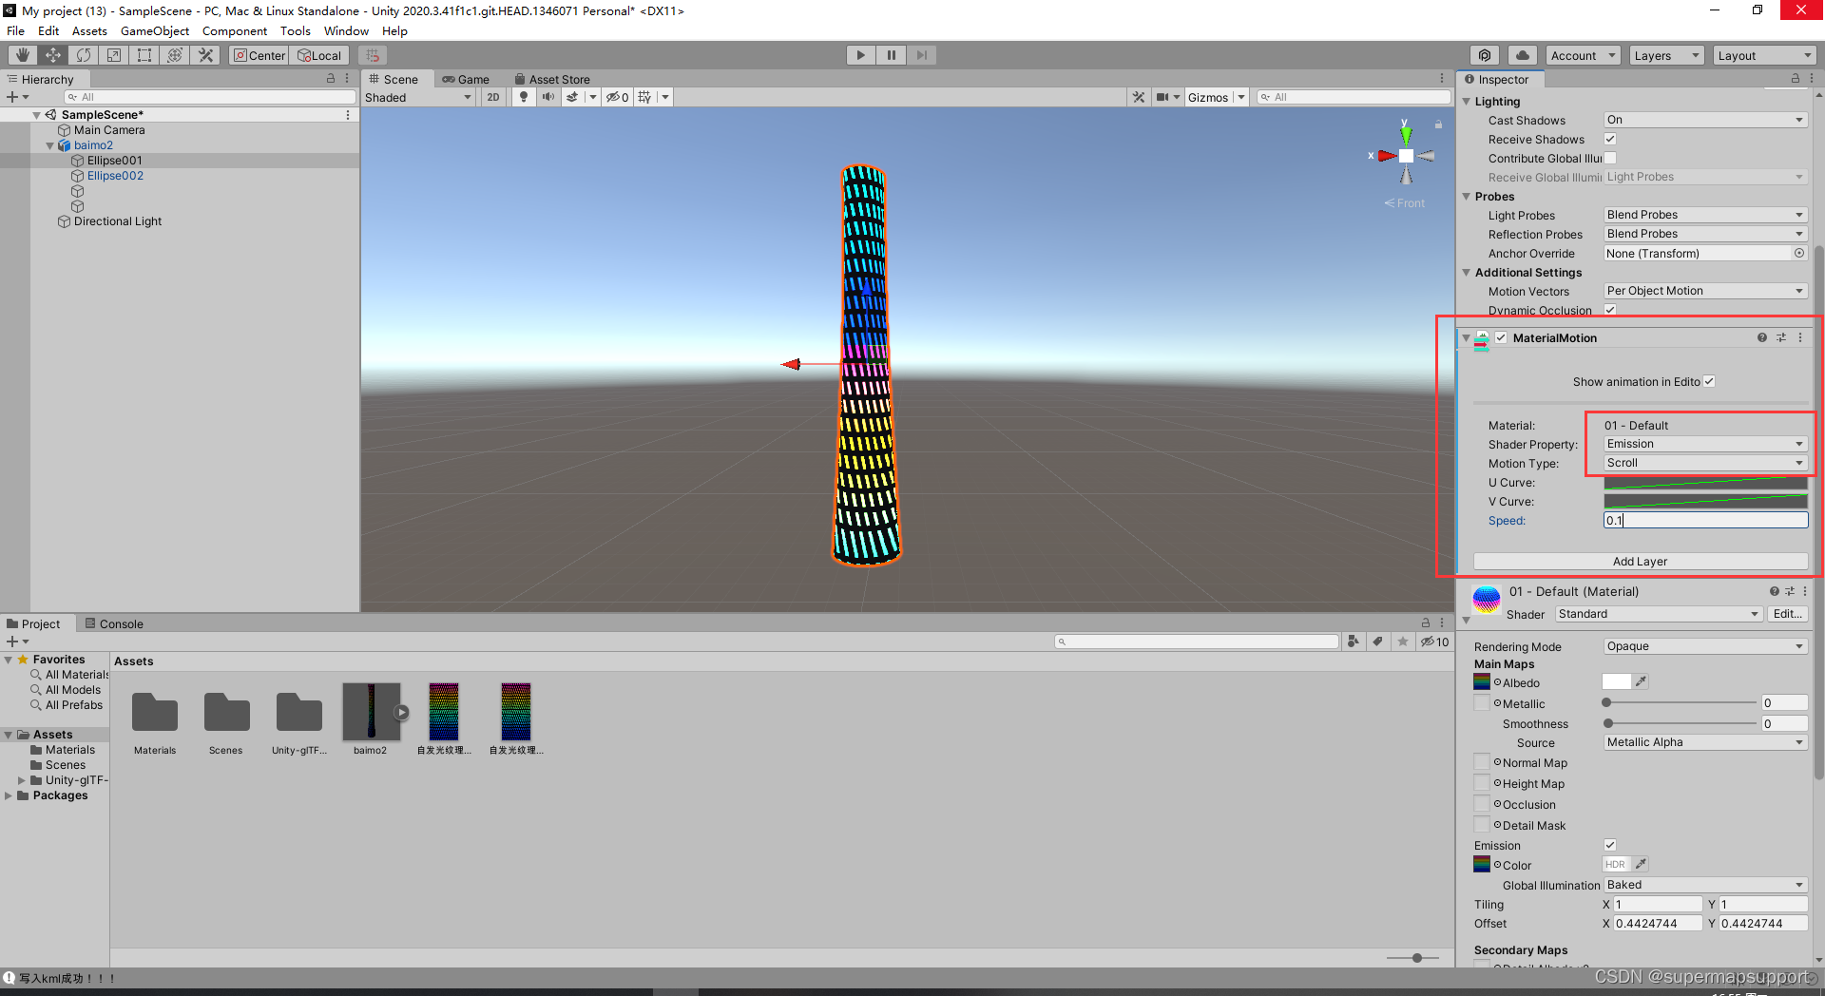Toggle 2D view mode

point(492,97)
